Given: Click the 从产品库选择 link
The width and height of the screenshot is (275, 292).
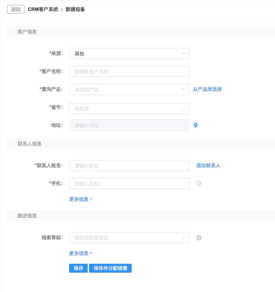Looking at the screenshot, I should 207,89.
